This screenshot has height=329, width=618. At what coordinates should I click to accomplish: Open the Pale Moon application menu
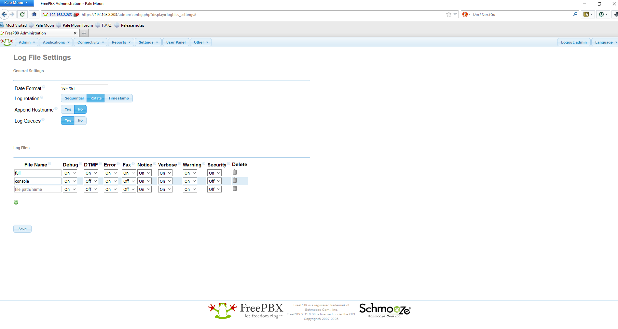point(16,3)
